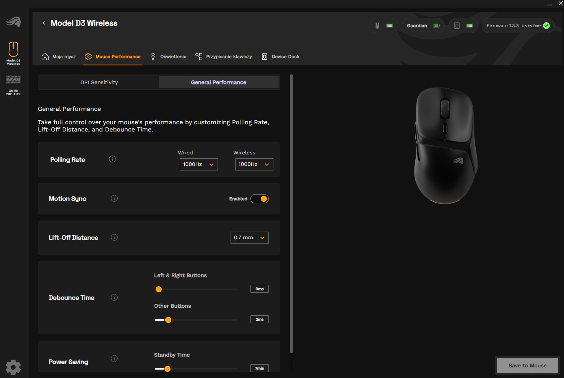
Task: Click the Motion Sync info icon
Action: 114,198
